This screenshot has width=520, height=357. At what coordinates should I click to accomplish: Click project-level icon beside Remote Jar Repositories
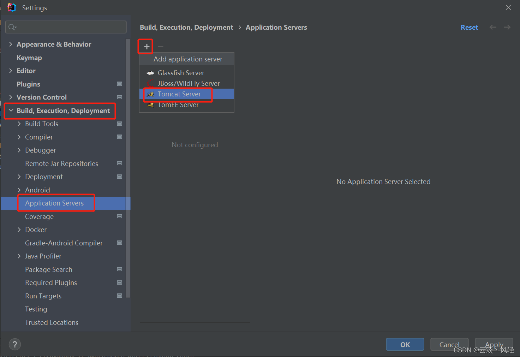point(119,163)
